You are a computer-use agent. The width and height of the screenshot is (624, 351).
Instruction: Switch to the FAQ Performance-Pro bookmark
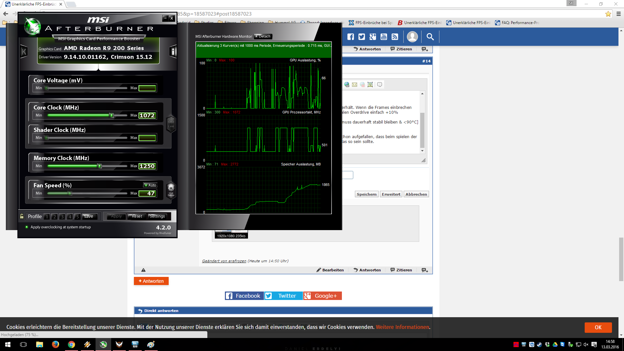point(517,23)
